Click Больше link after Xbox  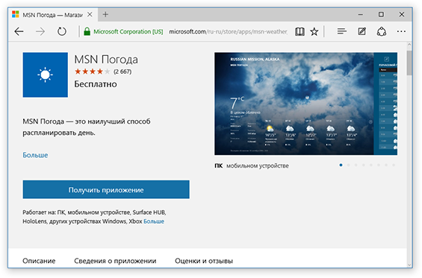[154, 221]
